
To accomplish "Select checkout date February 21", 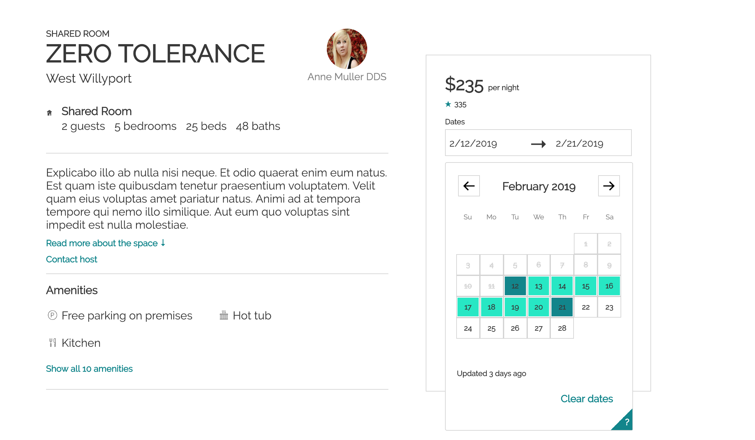I will [562, 307].
